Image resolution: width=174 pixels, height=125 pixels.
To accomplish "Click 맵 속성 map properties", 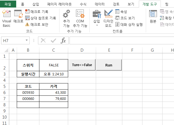I will pyautogui.click(x=166, y=11).
